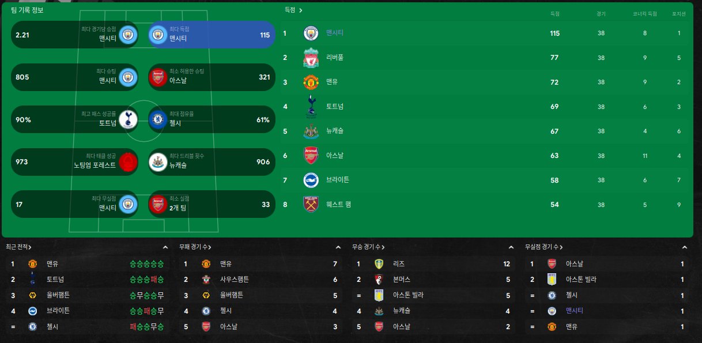Open 맨시티 link in 무실점 경기 수 list
702x343 pixels.
(575, 311)
